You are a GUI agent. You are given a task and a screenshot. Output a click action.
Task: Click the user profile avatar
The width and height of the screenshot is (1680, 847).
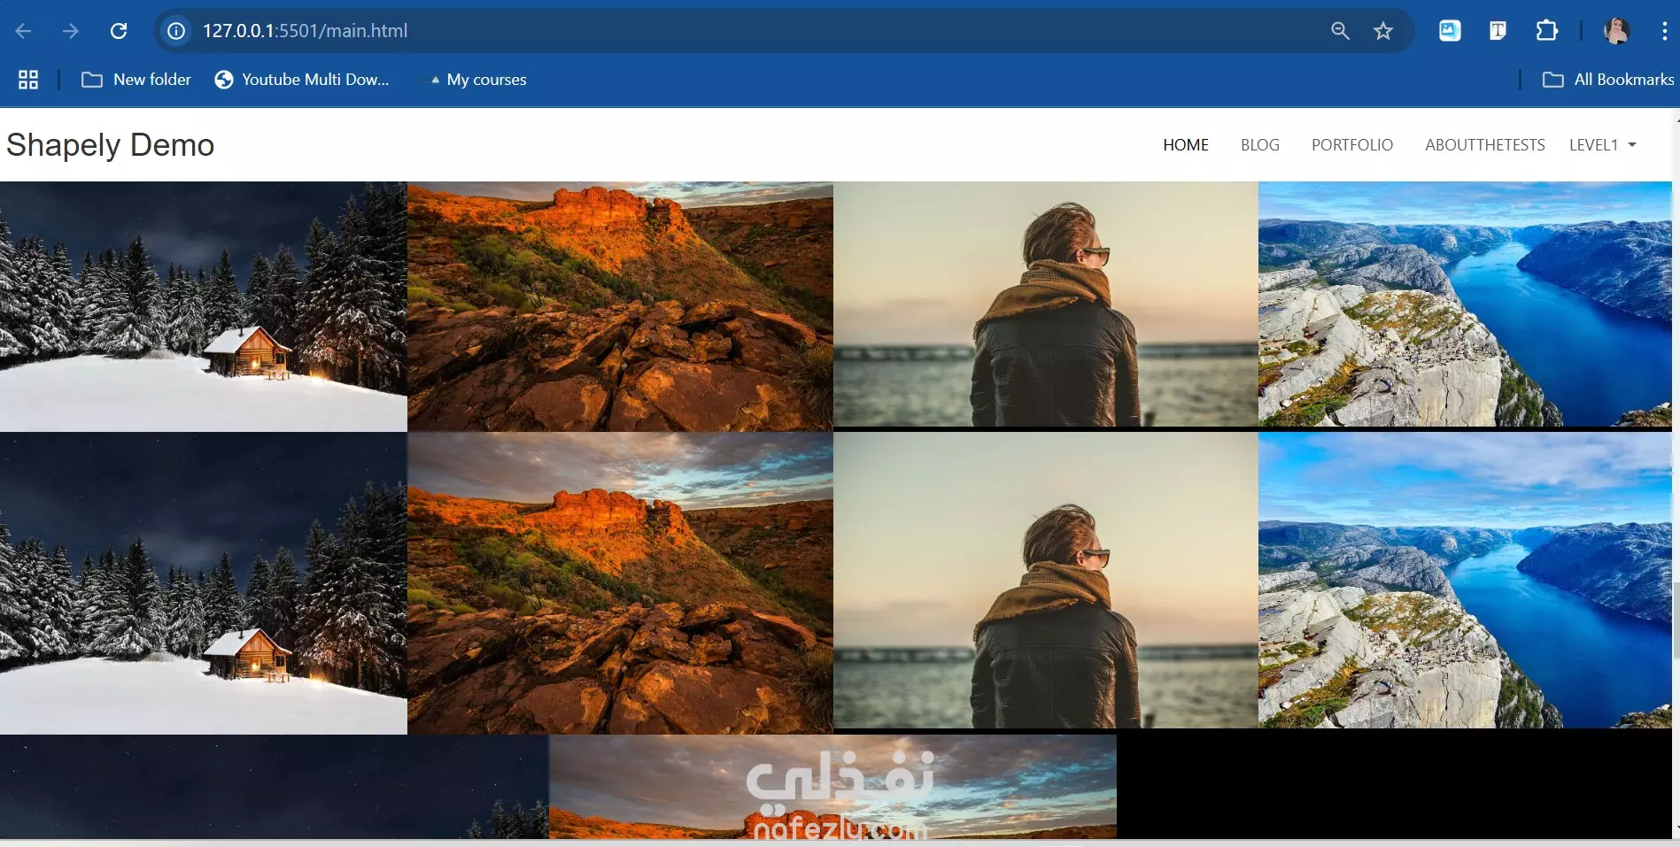[1616, 31]
